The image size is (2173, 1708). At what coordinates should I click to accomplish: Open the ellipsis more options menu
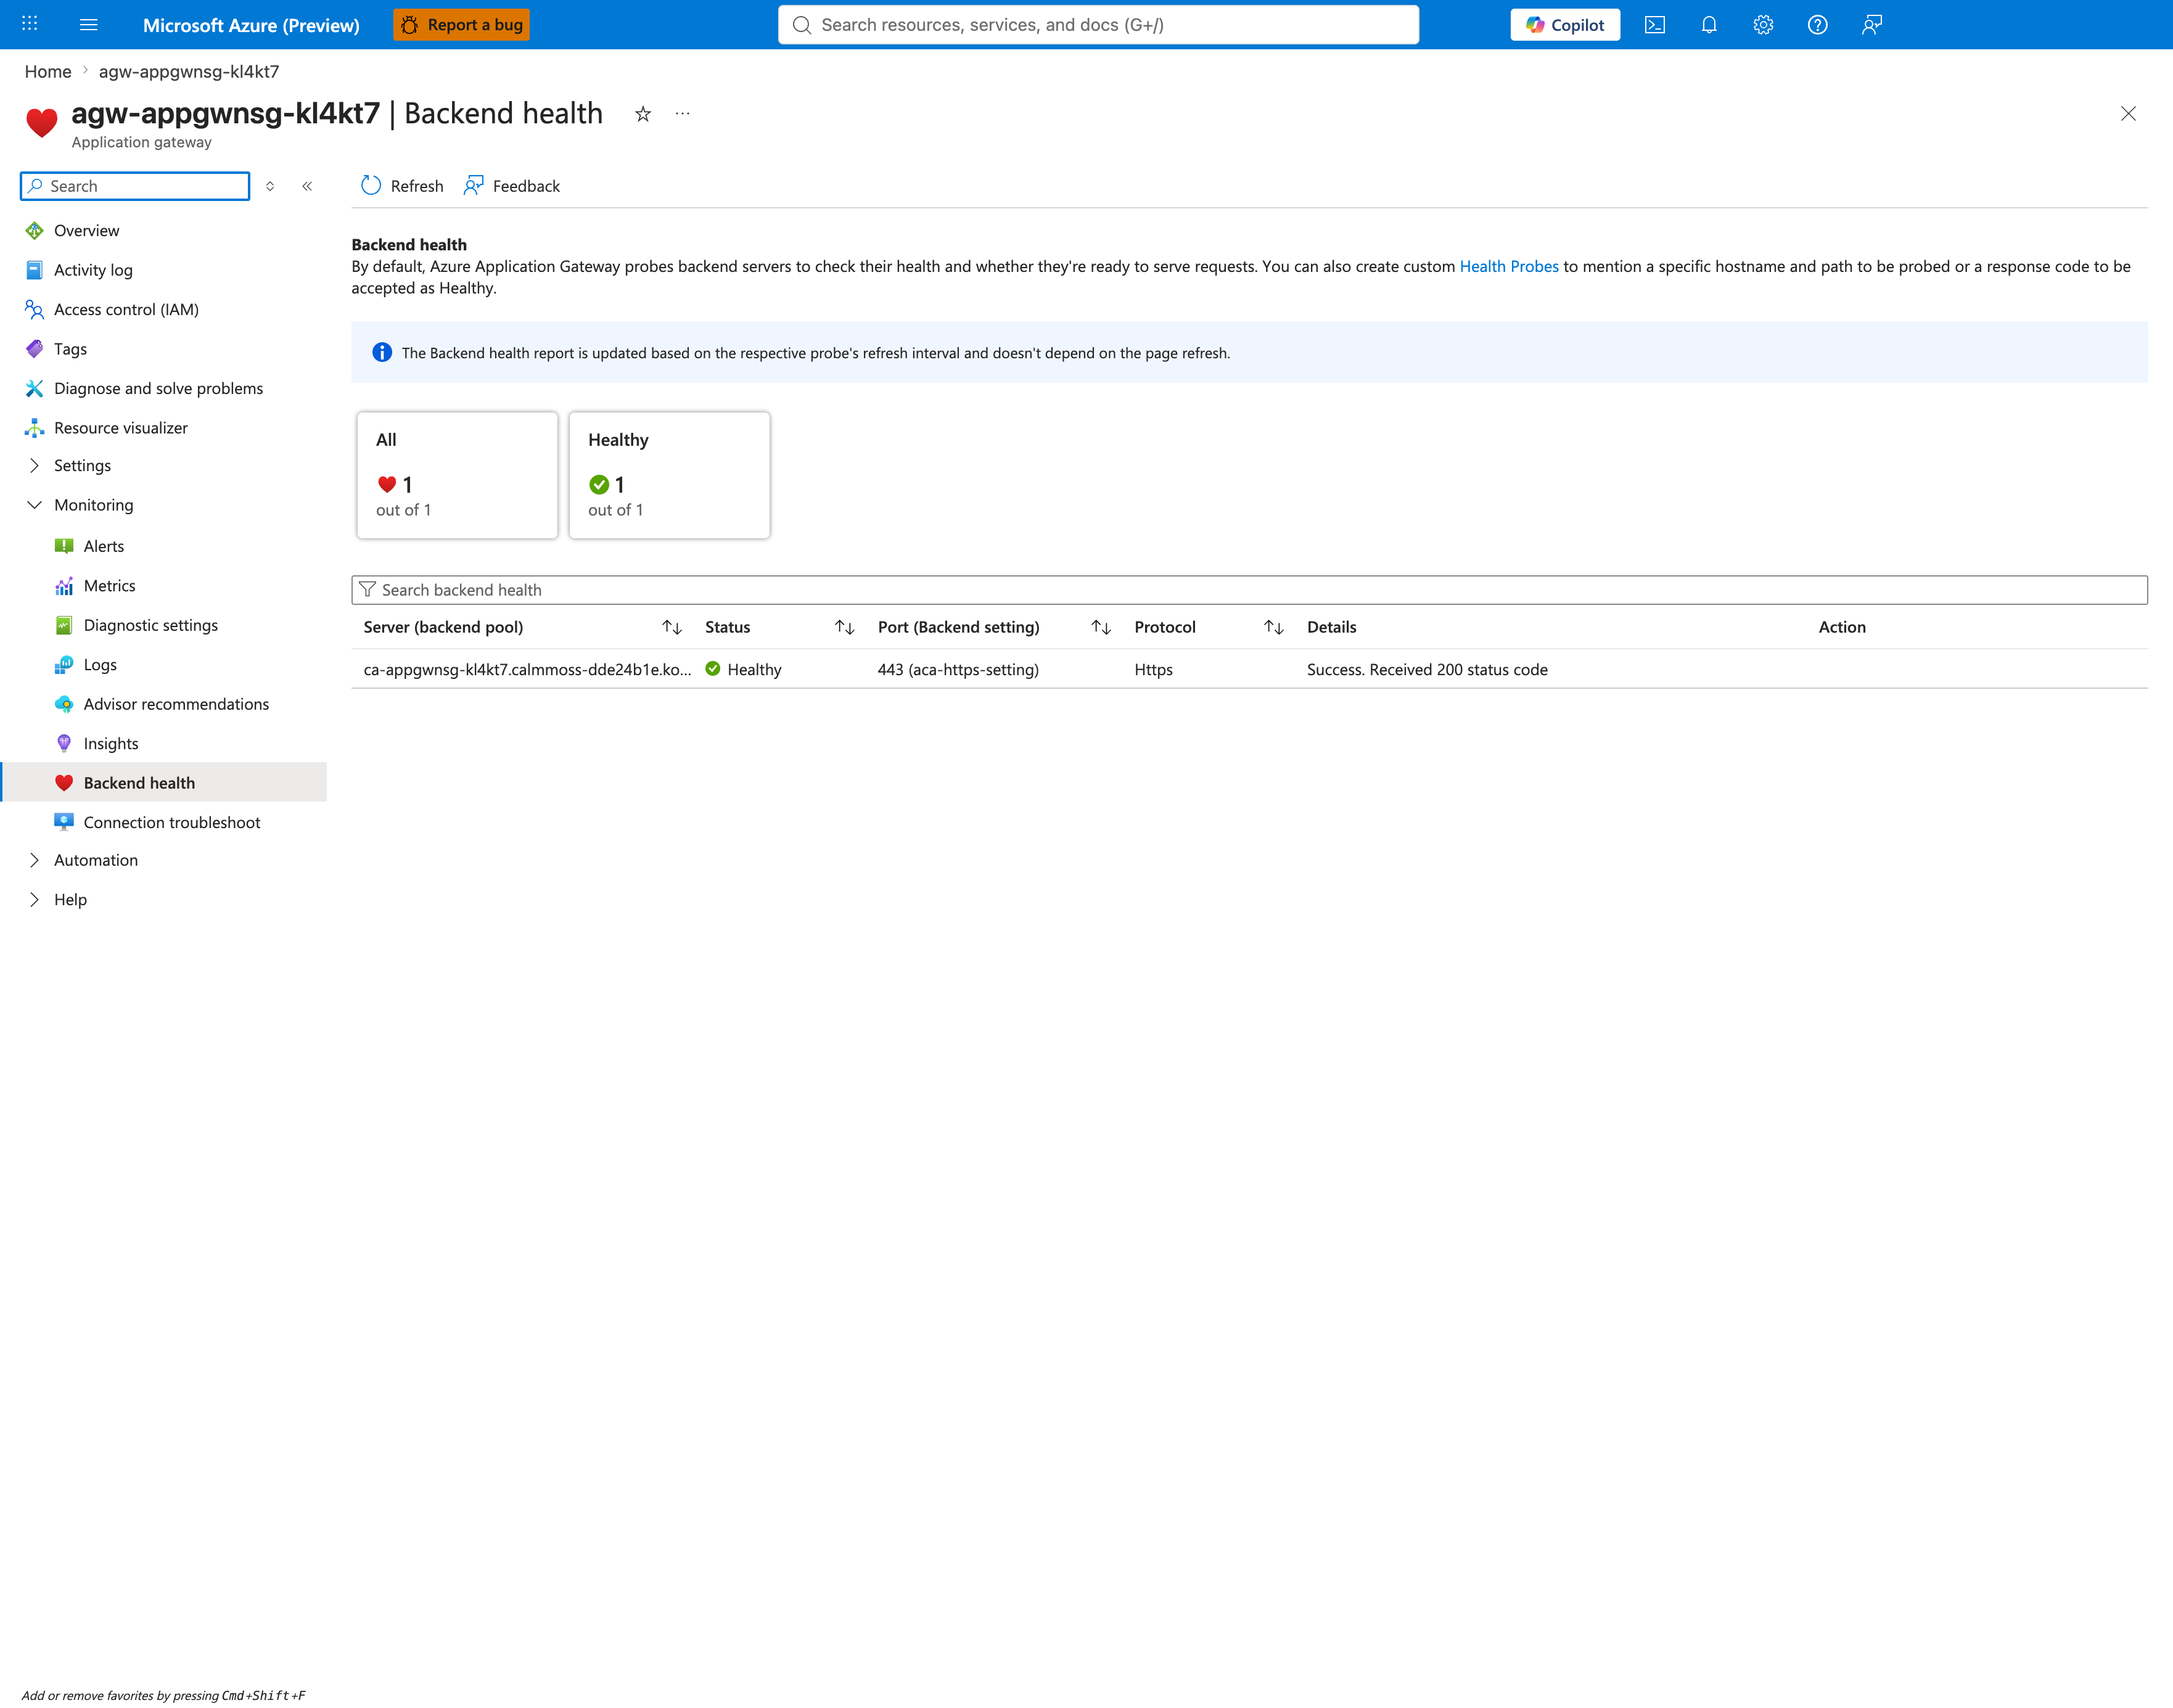coord(682,114)
